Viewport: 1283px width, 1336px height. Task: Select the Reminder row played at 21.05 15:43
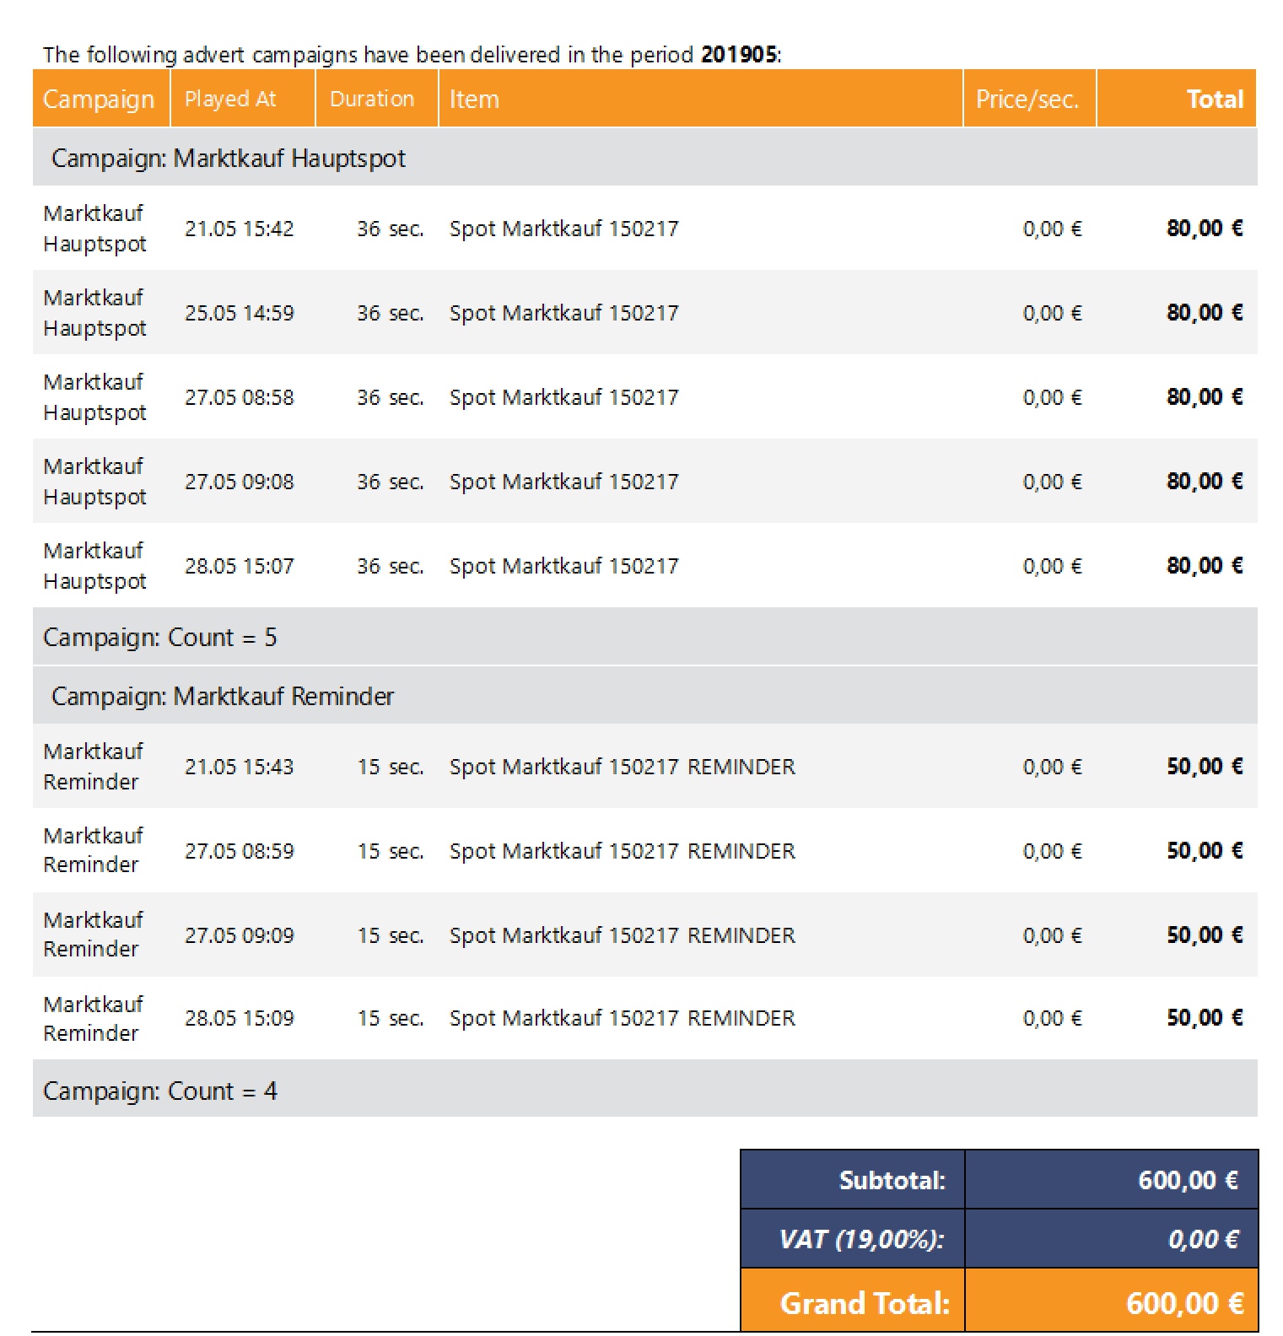pos(645,766)
